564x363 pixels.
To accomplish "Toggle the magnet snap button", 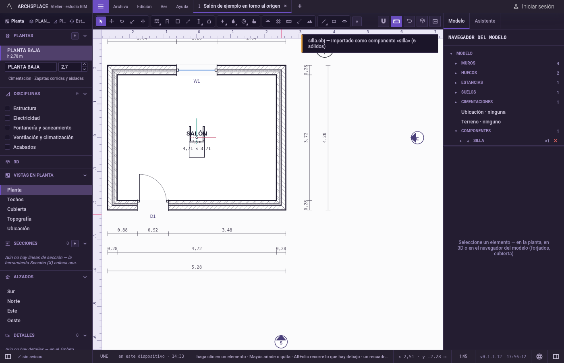I will (384, 21).
